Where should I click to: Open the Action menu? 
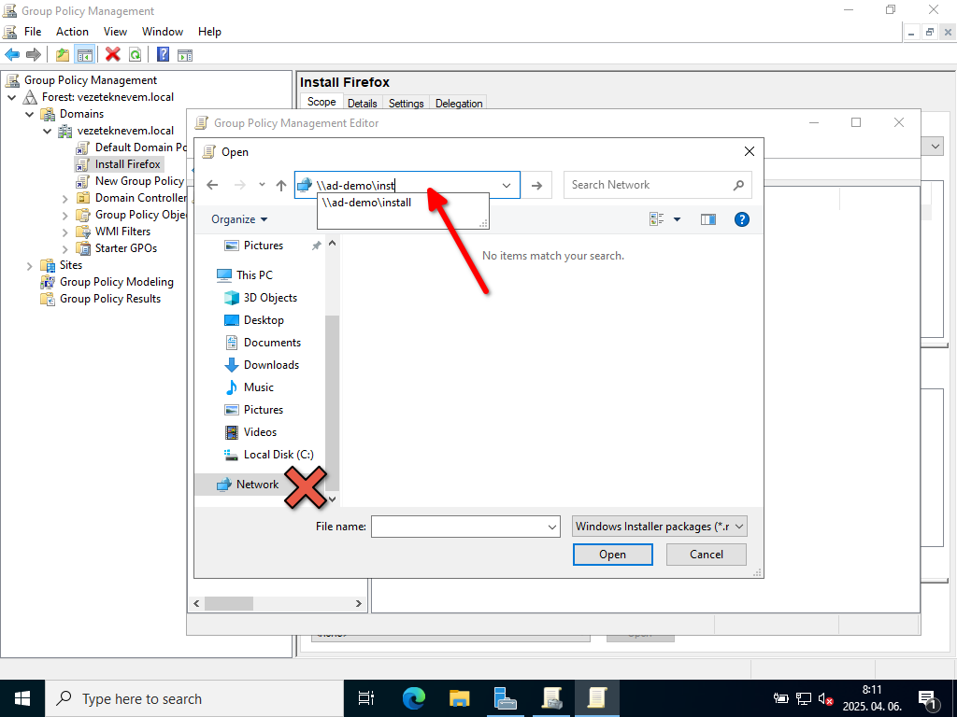tap(72, 32)
